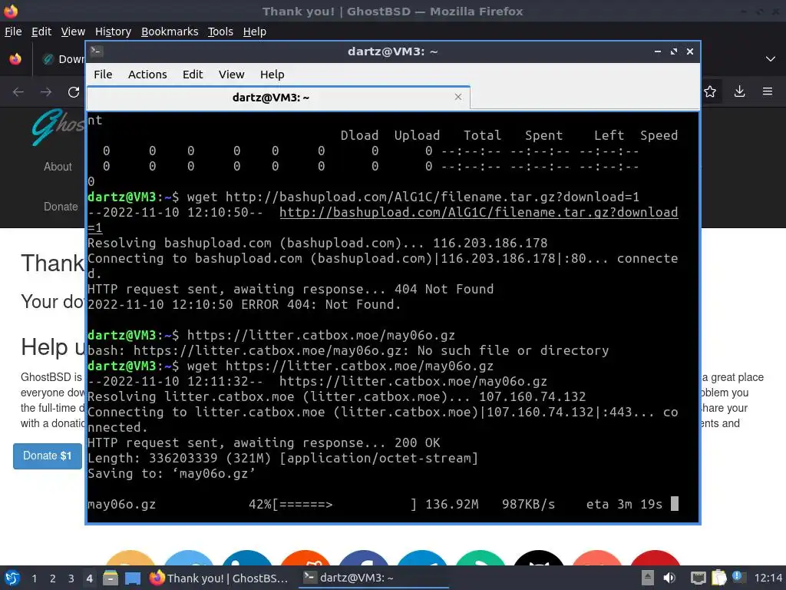
Task: Switch to dartz@VM3 terminal taskbar entry
Action: pos(374,578)
